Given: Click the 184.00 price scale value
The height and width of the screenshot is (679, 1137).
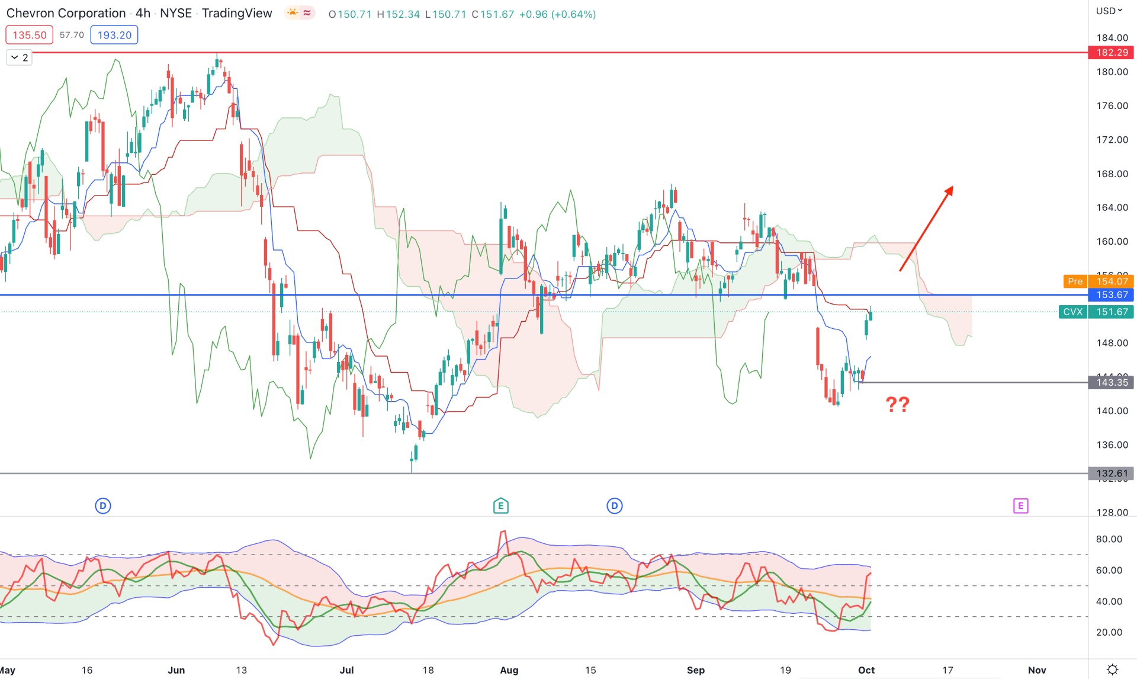Looking at the screenshot, I should point(1112,38).
